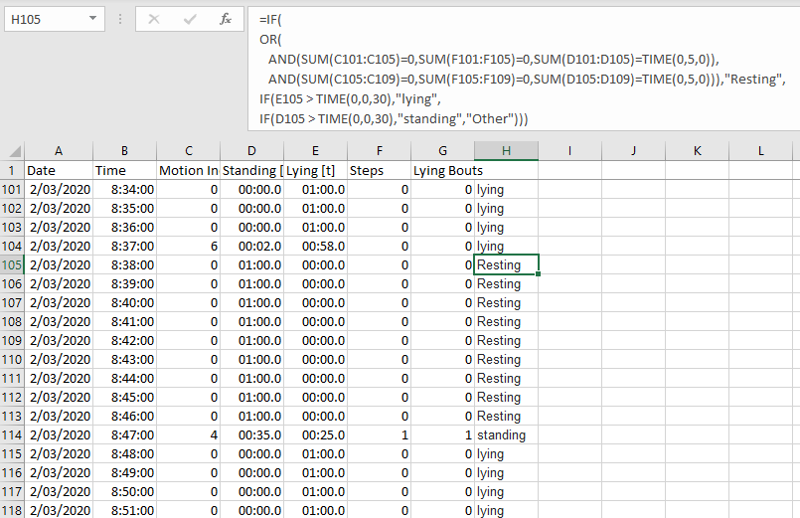Click the Cancel (X) formula bar icon

pos(154,20)
